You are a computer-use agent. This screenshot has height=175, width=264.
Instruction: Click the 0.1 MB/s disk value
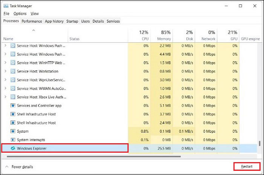(186, 131)
